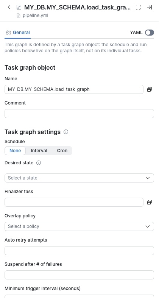This screenshot has width=159, height=298.
Task: Click the gear icon on General tab
Action: (8, 33)
